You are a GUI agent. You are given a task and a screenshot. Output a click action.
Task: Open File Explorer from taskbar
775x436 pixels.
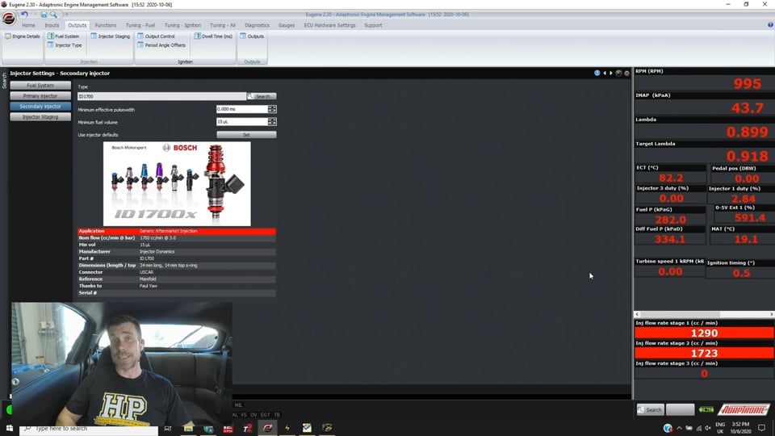(x=188, y=428)
